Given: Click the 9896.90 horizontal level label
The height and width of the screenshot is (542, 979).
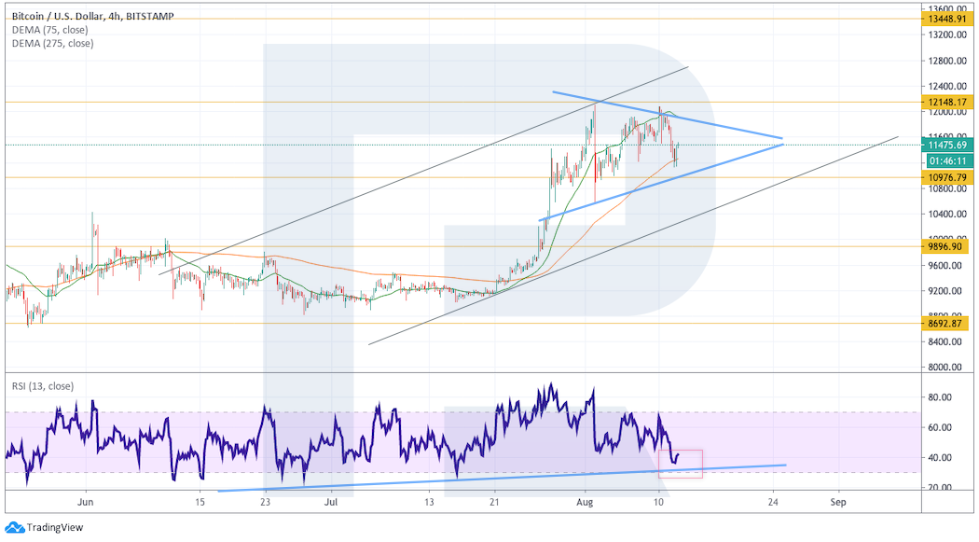Looking at the screenshot, I should [945, 246].
